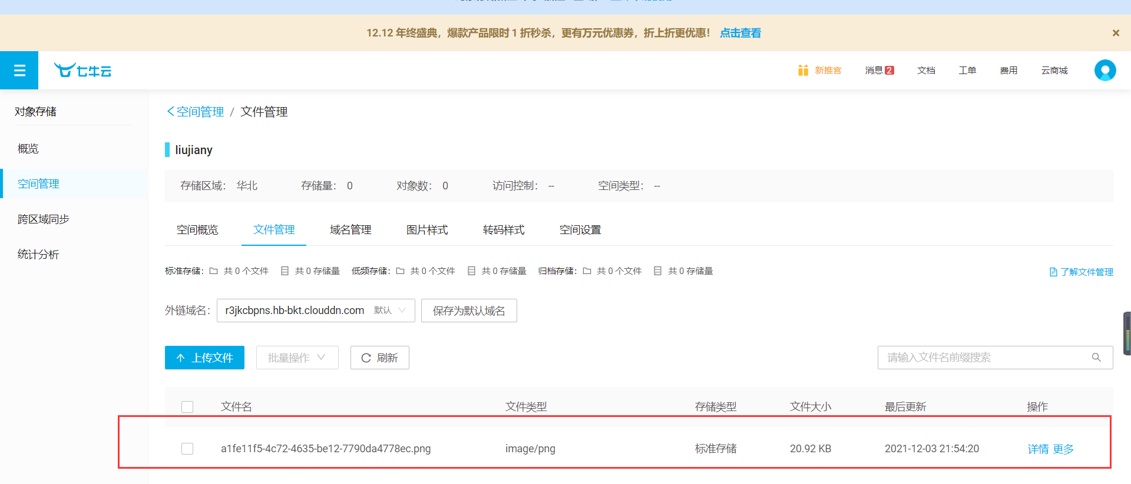
Task: Click the 文件大小 column header
Action: point(811,407)
